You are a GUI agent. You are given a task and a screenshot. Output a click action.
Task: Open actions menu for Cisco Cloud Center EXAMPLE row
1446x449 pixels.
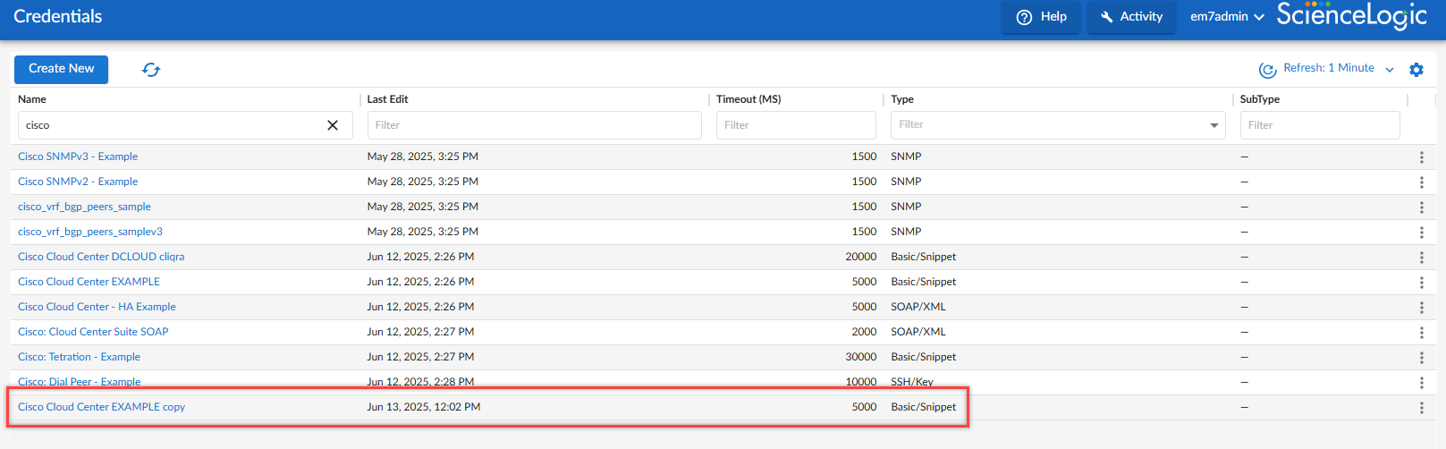pyautogui.click(x=1421, y=283)
